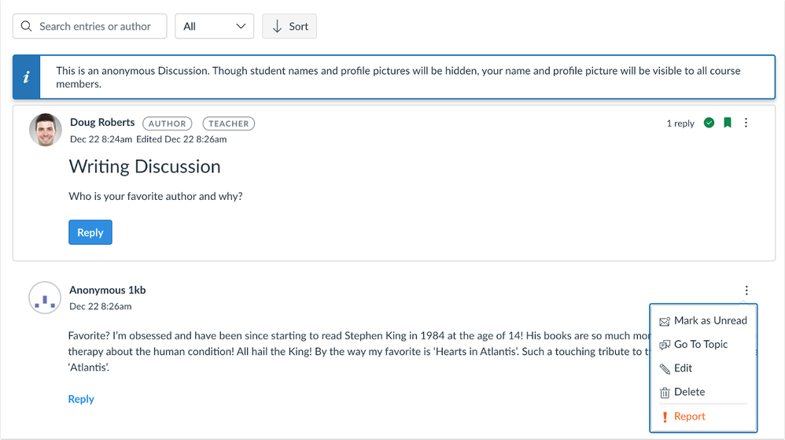Click the green published checkmark icon
785x440 pixels.
[709, 123]
